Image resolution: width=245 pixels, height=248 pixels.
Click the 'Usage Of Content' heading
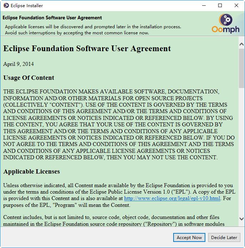(x=29, y=78)
